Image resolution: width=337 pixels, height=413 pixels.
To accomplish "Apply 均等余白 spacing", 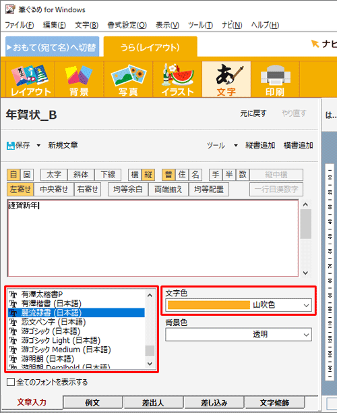I will click(x=128, y=190).
